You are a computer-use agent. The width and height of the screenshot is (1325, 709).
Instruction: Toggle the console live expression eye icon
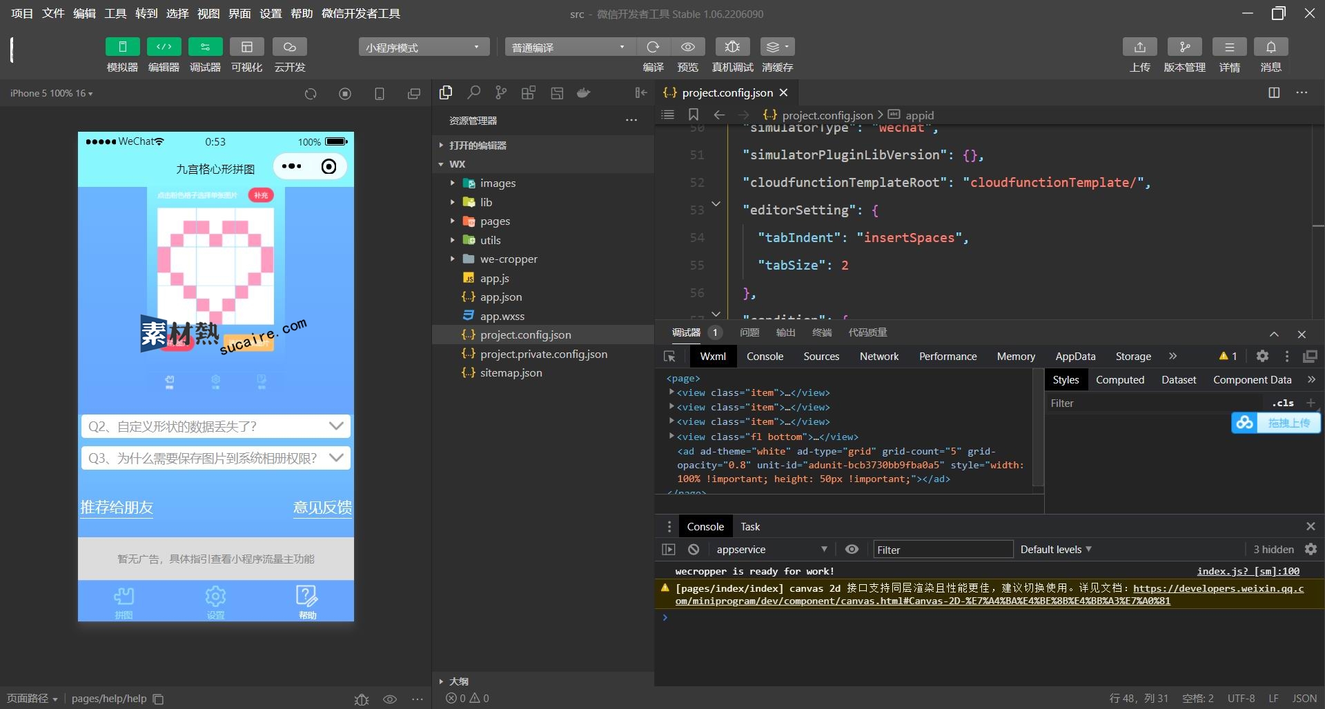click(852, 550)
